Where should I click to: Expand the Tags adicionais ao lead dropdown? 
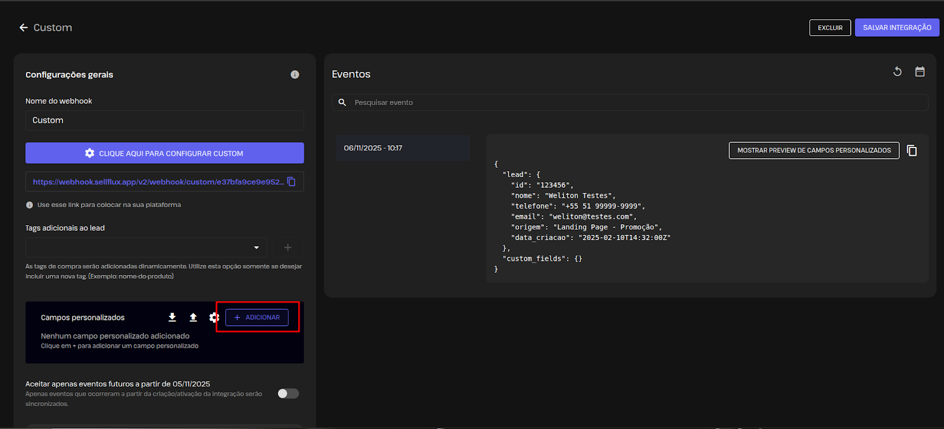click(x=256, y=248)
